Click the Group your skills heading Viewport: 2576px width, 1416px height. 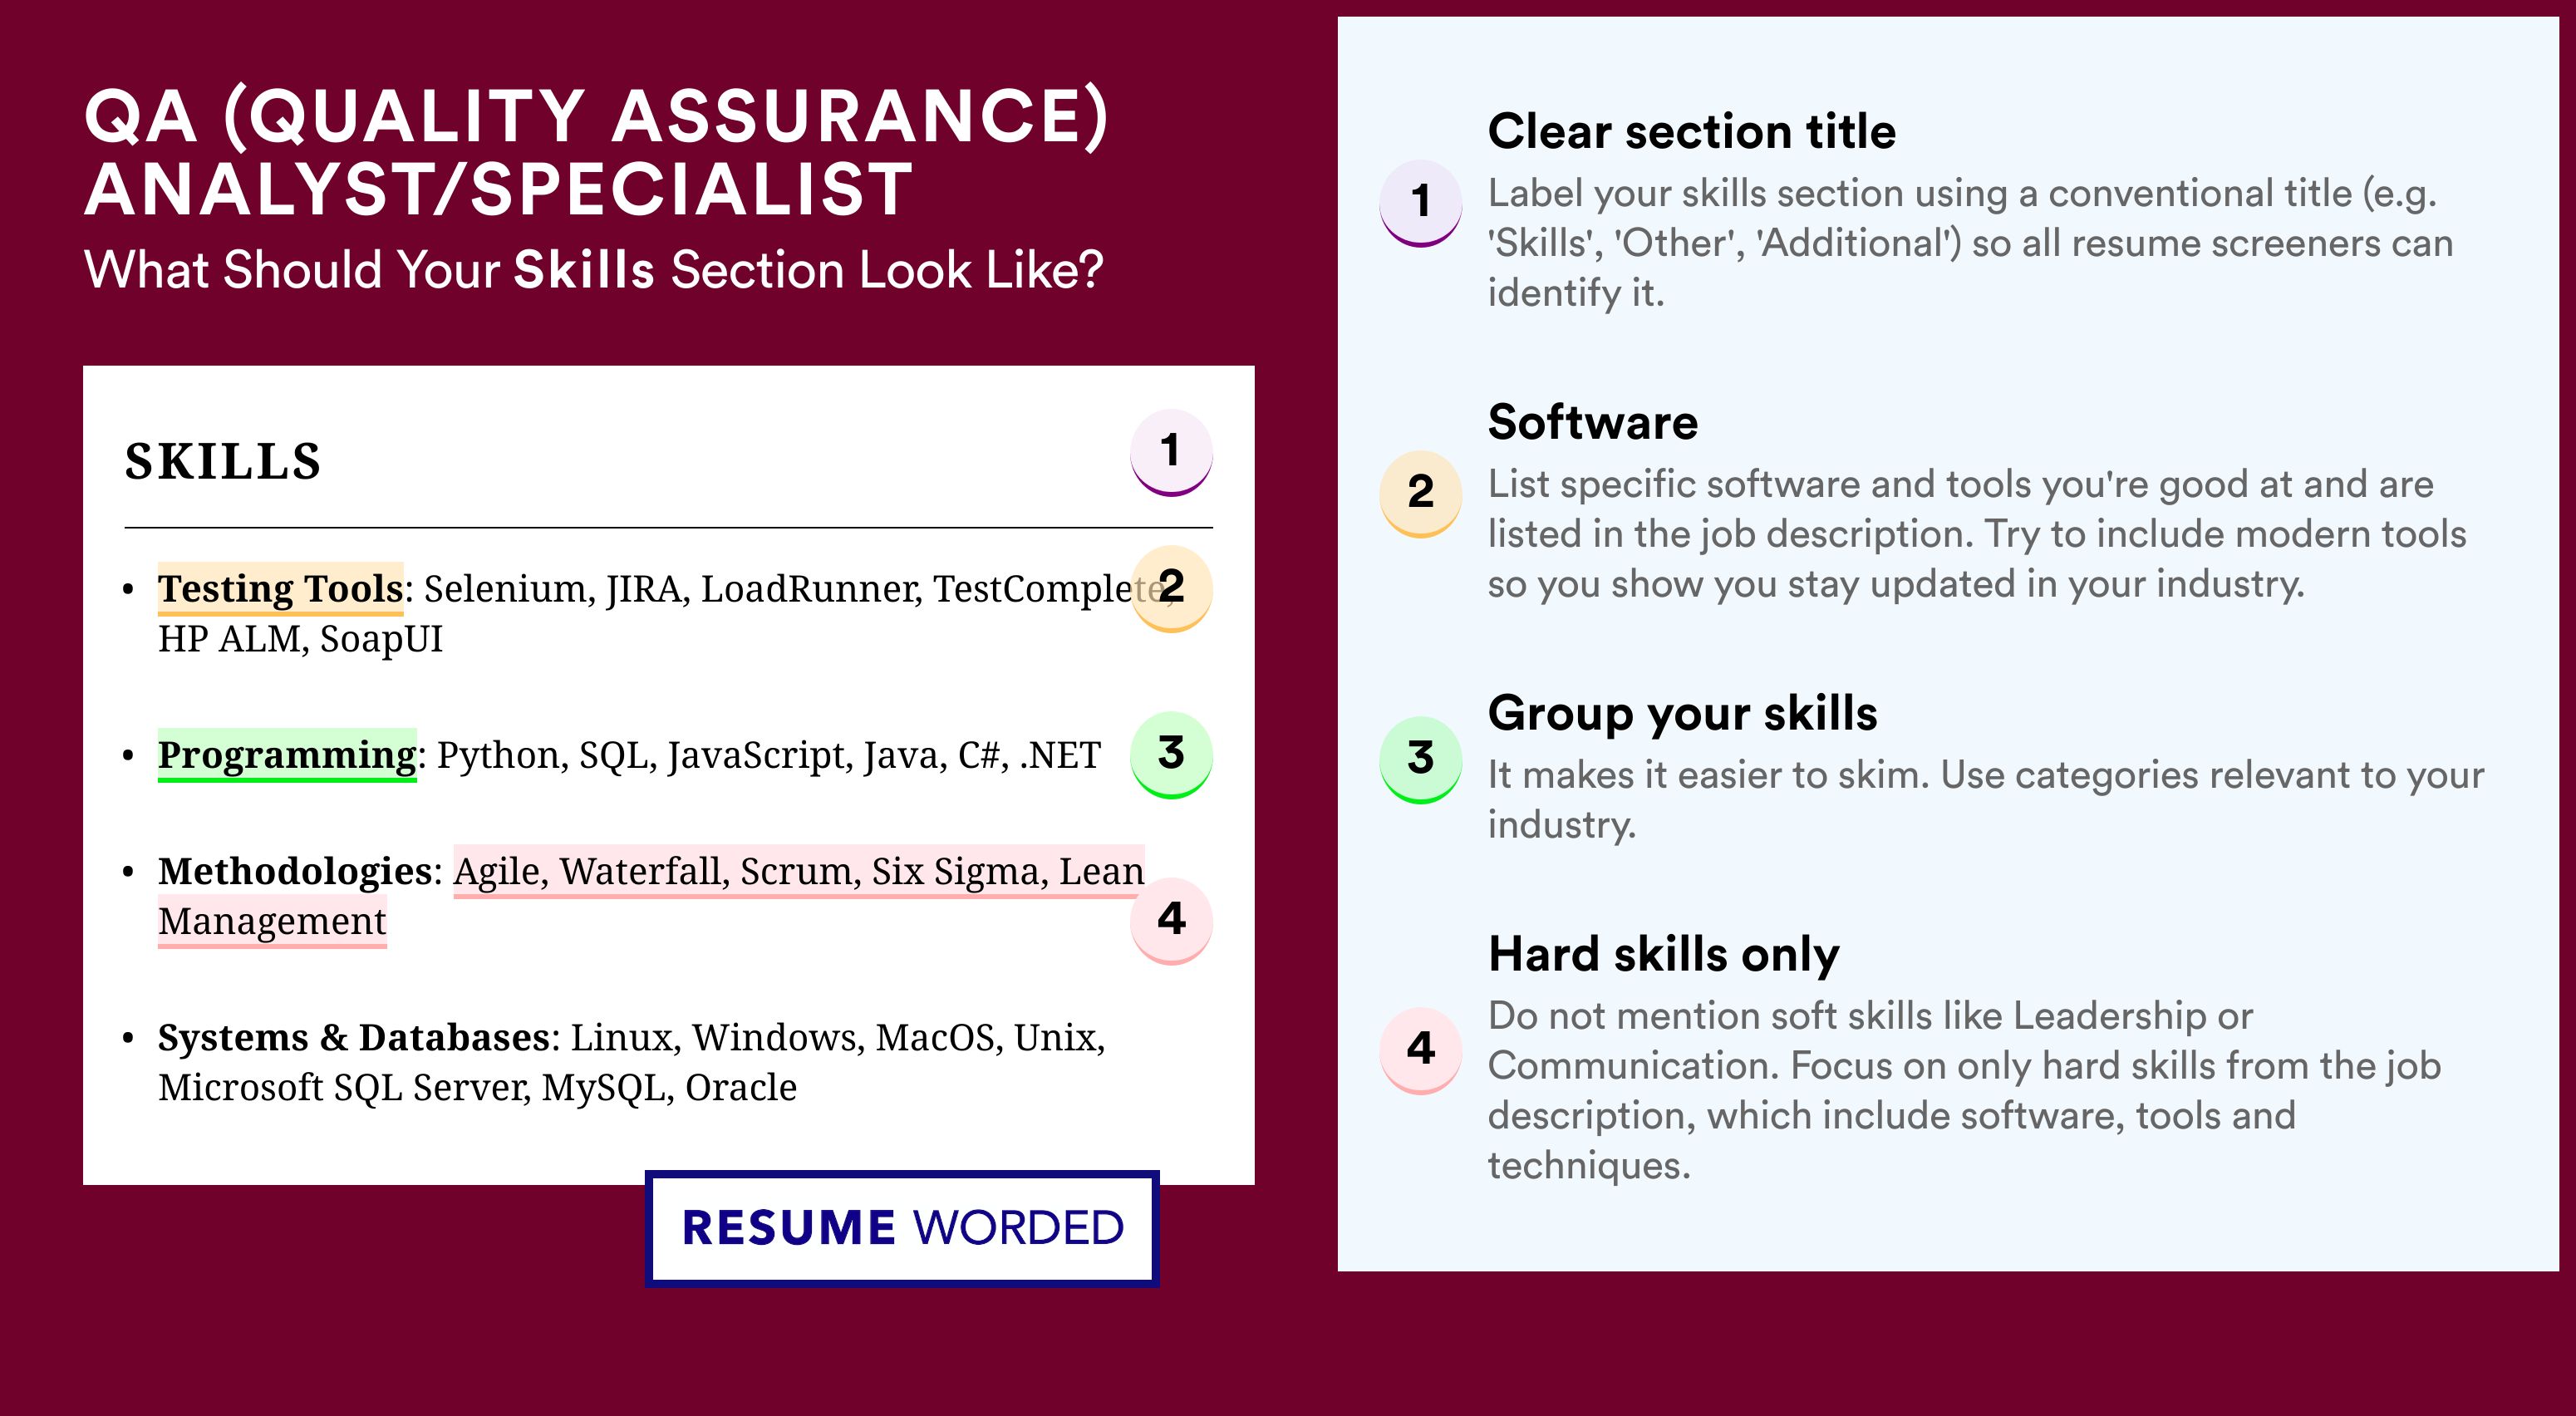coord(1683,714)
